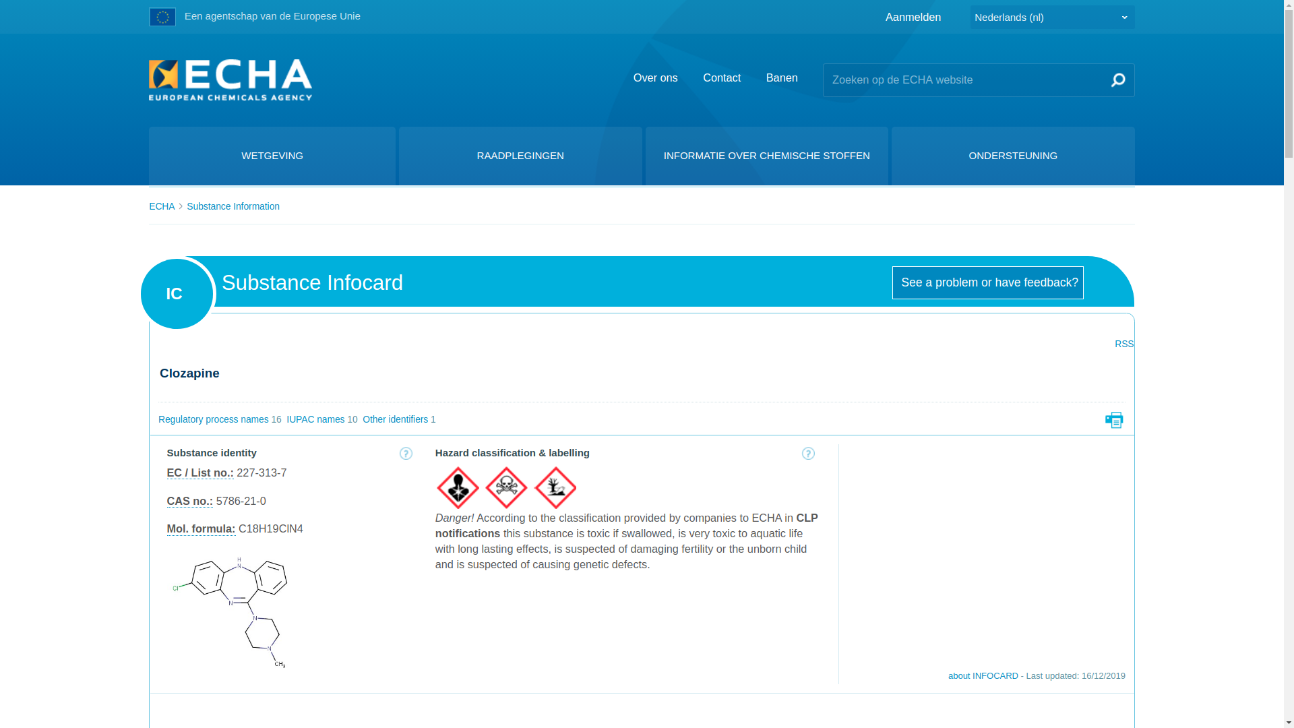Open Hazard classification help question mark
The width and height of the screenshot is (1294, 728).
808,454
